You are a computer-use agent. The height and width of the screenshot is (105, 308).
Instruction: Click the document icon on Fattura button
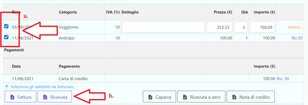12,97
